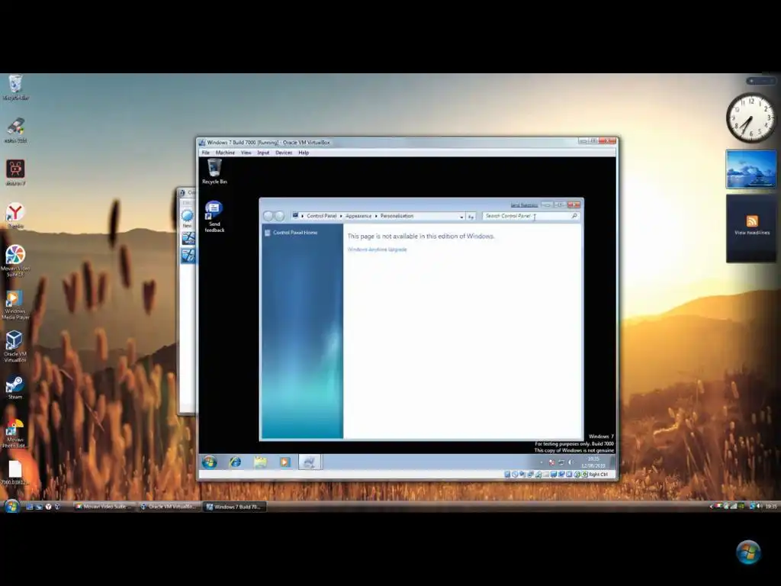Click the Back navigation button
Screen dimensions: 781x586
coord(268,216)
